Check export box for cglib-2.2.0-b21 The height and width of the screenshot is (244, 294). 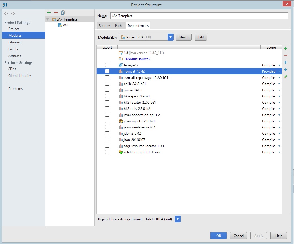coord(107,84)
